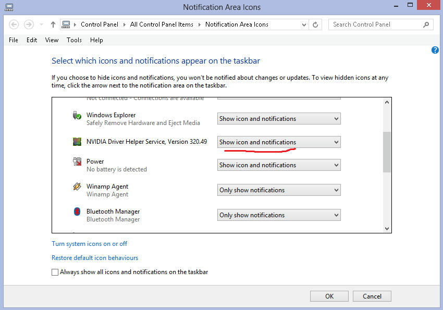Enable Always show all icons checkbox
The image size is (443, 310).
55,272
